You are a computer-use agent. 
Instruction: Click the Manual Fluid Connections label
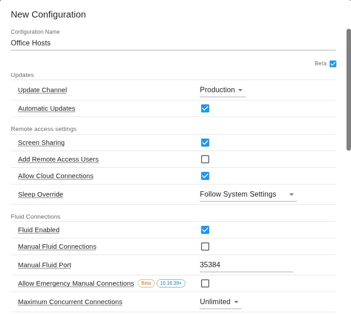point(57,247)
